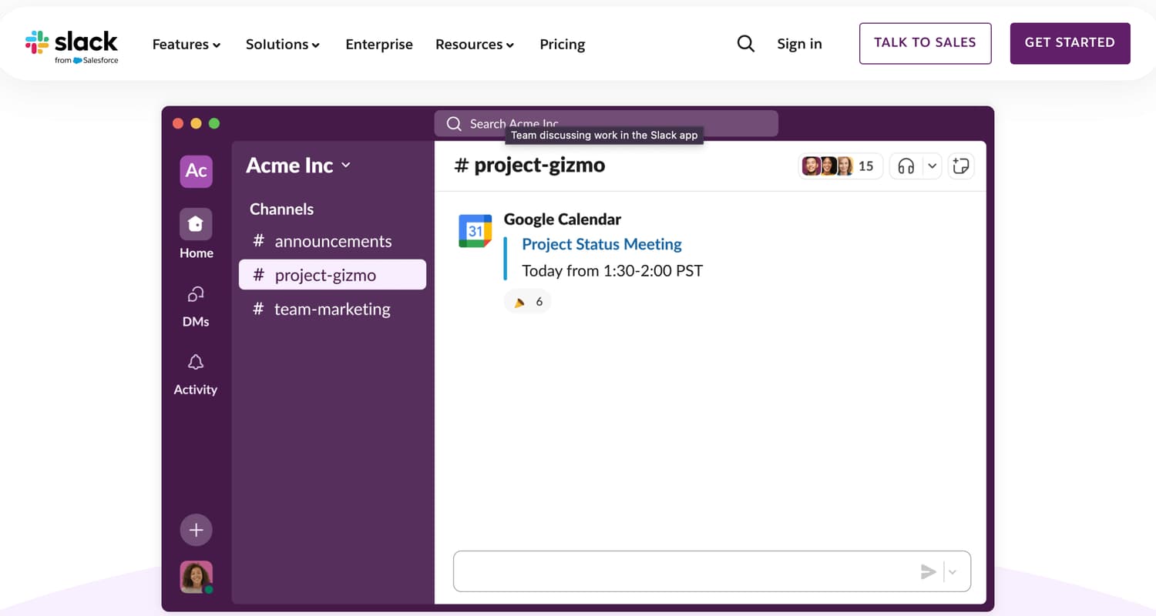Click the green maximize window dot
The image size is (1156, 616).
pyautogui.click(x=214, y=123)
